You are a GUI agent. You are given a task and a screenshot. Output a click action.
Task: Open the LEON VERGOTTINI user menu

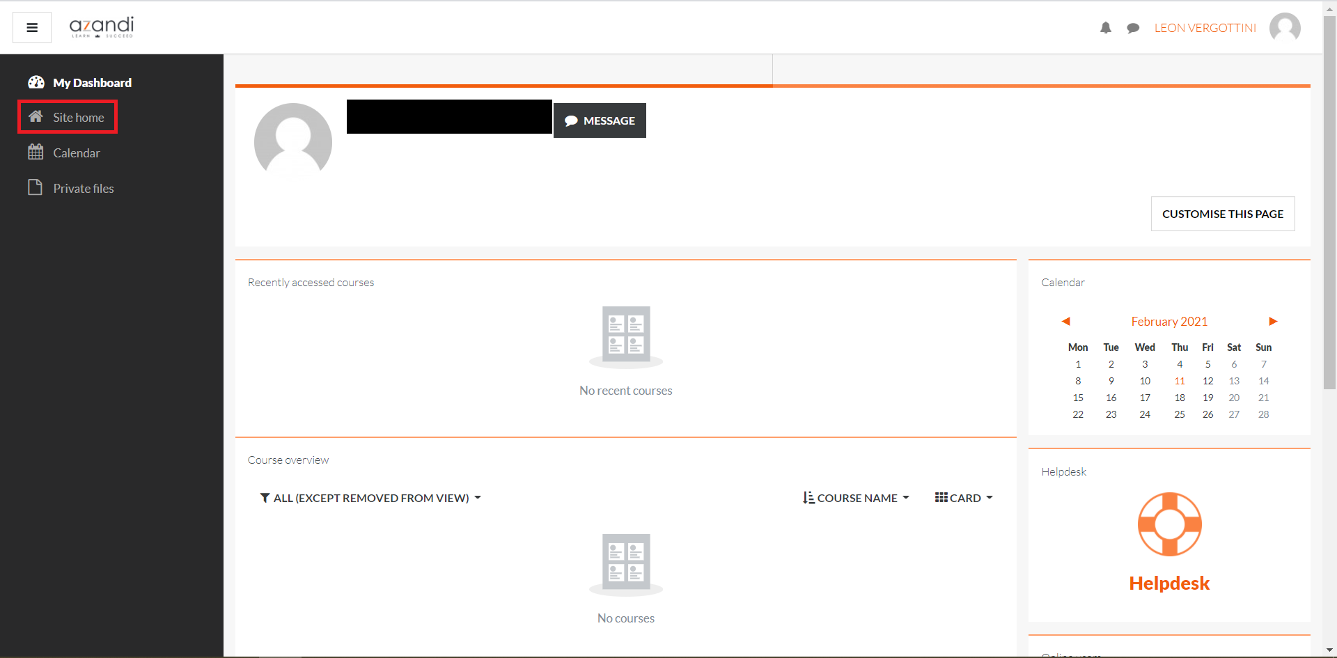[x=1205, y=28]
